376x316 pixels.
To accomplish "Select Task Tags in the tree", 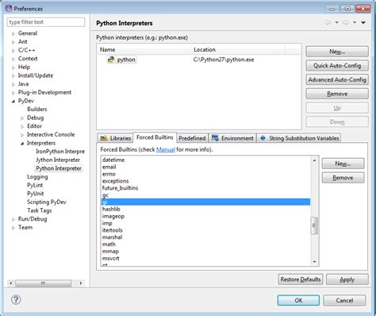I will point(40,210).
